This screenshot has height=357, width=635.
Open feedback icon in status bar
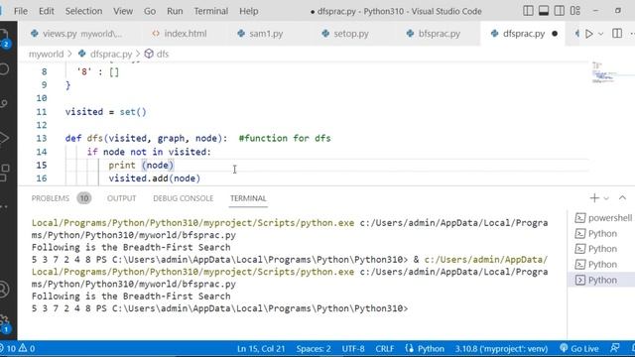pyautogui.click(x=615, y=348)
